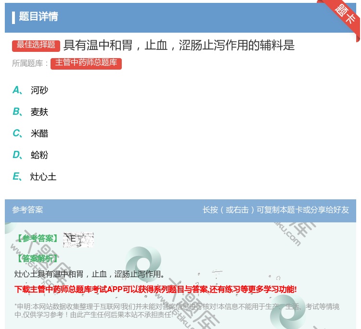Click the 最佳选择题 question type tag
The width and height of the screenshot is (361, 329).
(36, 45)
